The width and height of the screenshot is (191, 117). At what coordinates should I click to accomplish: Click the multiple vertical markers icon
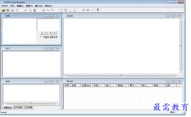click(75, 10)
